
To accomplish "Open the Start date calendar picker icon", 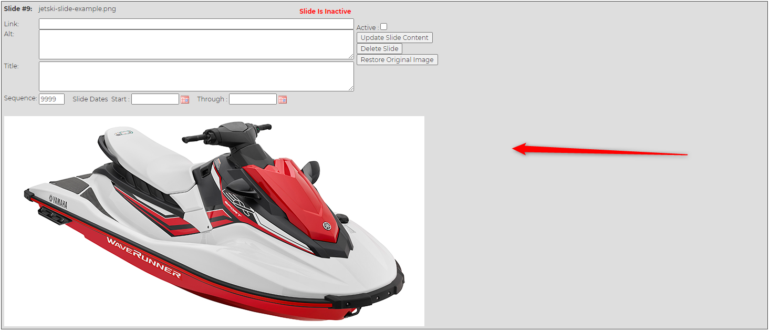I will (185, 99).
